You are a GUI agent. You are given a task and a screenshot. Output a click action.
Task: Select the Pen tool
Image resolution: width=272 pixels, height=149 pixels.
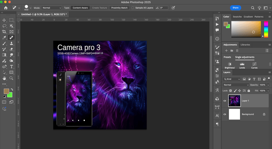tap(4, 67)
